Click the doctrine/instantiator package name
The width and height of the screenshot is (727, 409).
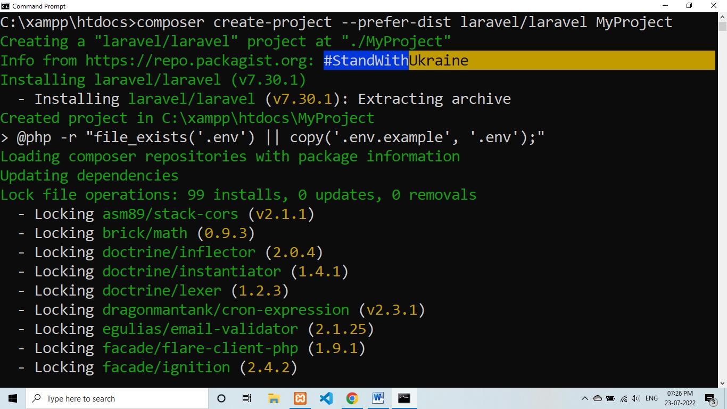point(192,272)
